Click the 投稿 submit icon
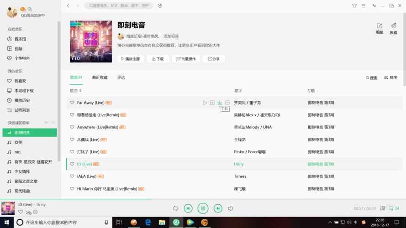Screen dimensions: 406x228 [393, 28]
